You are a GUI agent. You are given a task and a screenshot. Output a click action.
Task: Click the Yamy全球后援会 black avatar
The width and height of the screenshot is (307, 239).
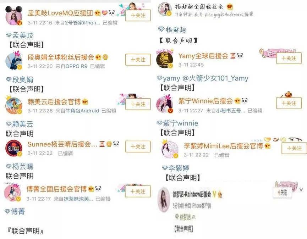[165, 59]
